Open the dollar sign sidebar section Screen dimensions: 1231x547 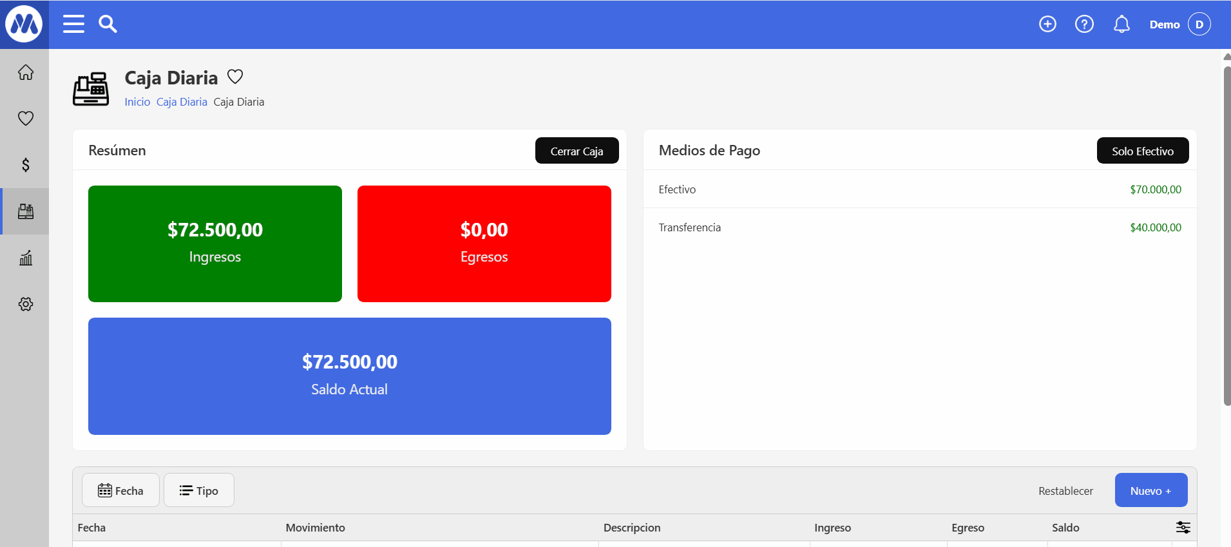25,165
